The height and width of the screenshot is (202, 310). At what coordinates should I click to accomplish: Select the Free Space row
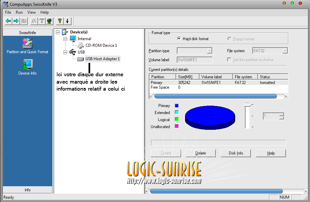click(218, 87)
